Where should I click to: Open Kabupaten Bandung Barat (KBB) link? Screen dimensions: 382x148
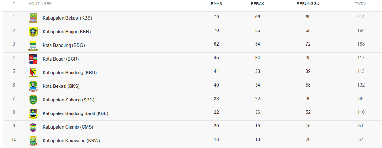(75, 113)
